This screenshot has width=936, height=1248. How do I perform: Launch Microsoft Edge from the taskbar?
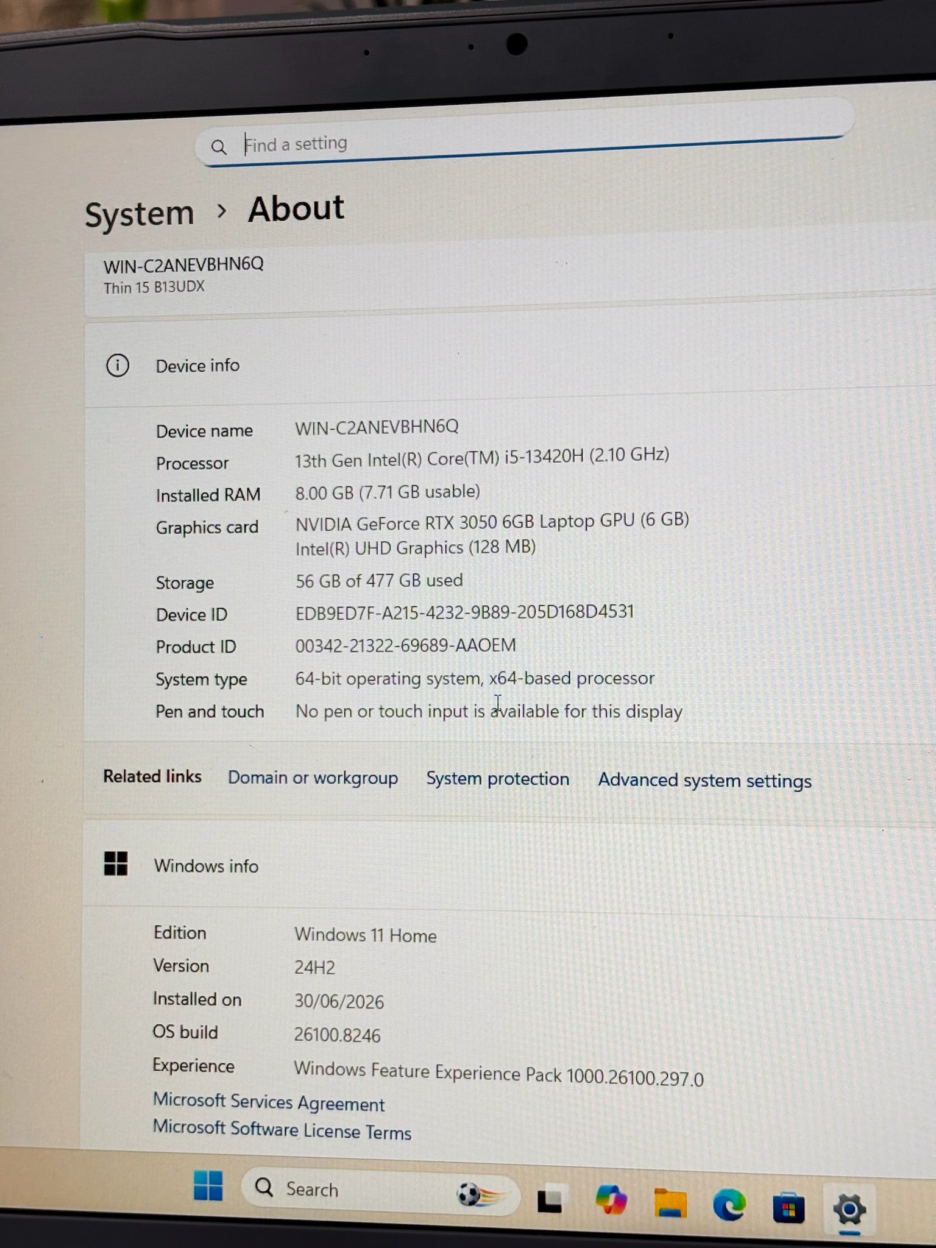(x=729, y=1204)
